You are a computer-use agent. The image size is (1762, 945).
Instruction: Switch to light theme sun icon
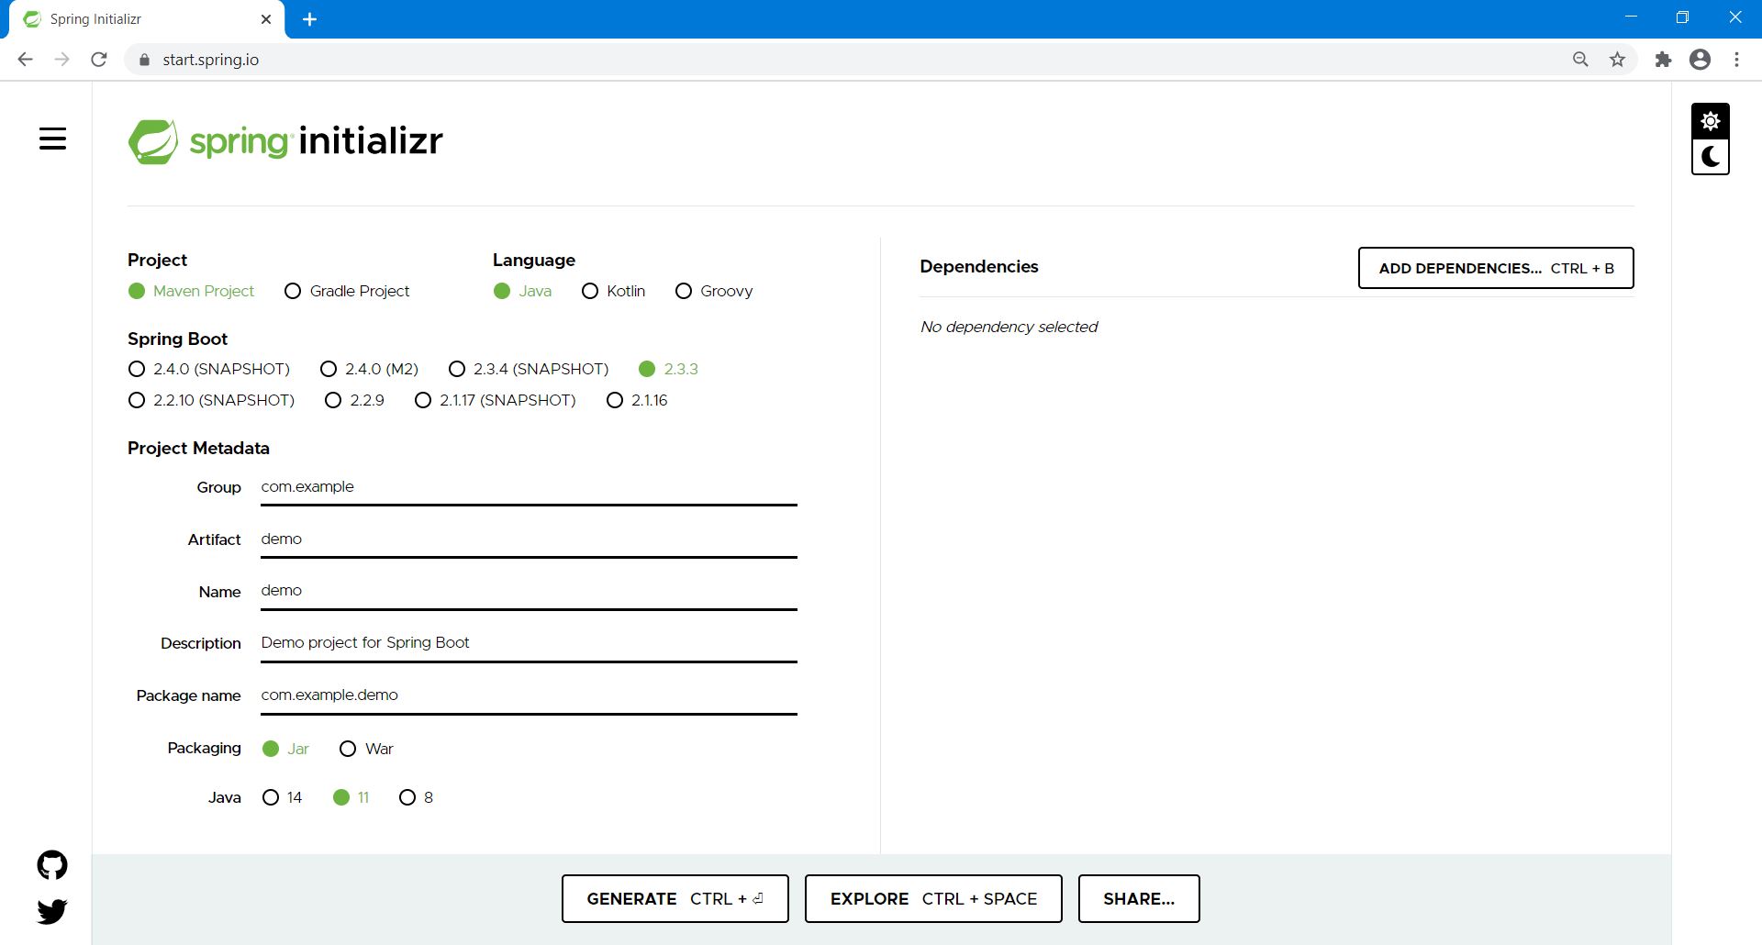1710,121
